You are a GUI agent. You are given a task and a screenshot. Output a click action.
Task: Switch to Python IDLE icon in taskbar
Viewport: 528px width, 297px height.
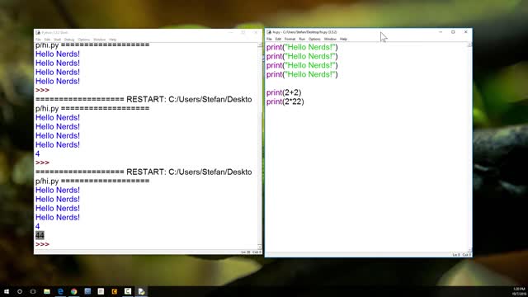[x=141, y=291]
